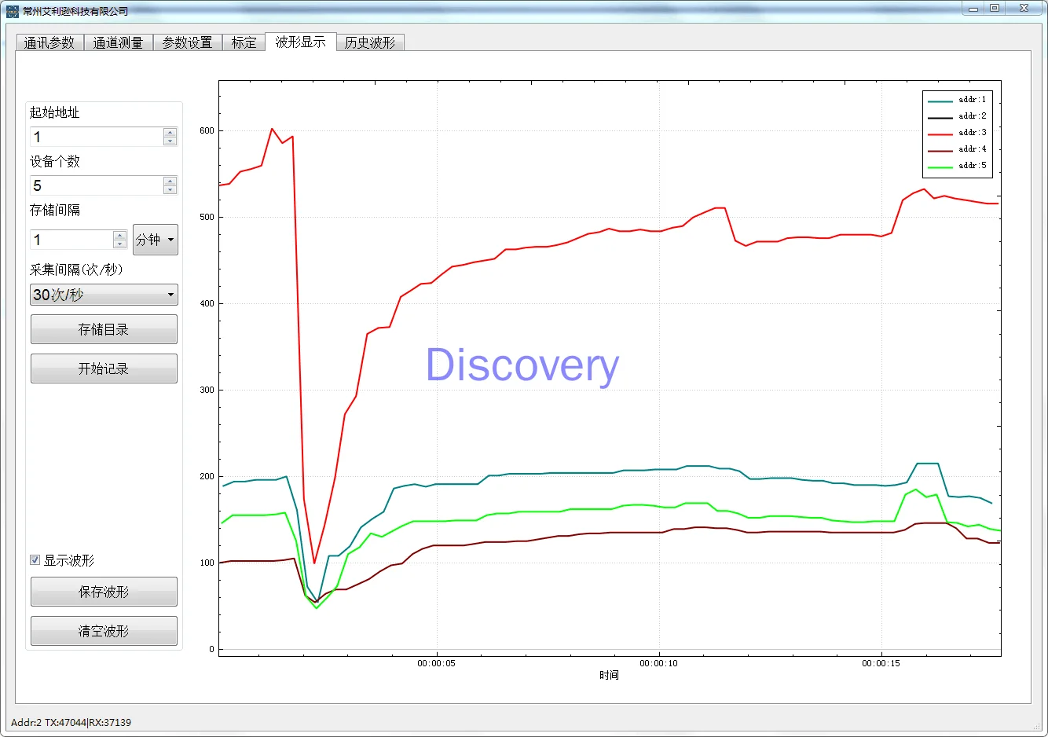Decrease the 存储间隔 value with down arrow
This screenshot has height=737, width=1048.
click(120, 244)
